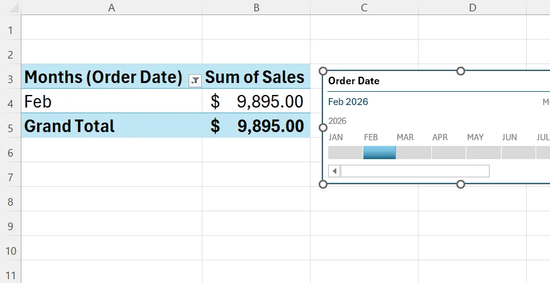Viewport: 550px width, 283px height.
Task: Click the timeline bottom-left resize handle
Action: tap(323, 184)
